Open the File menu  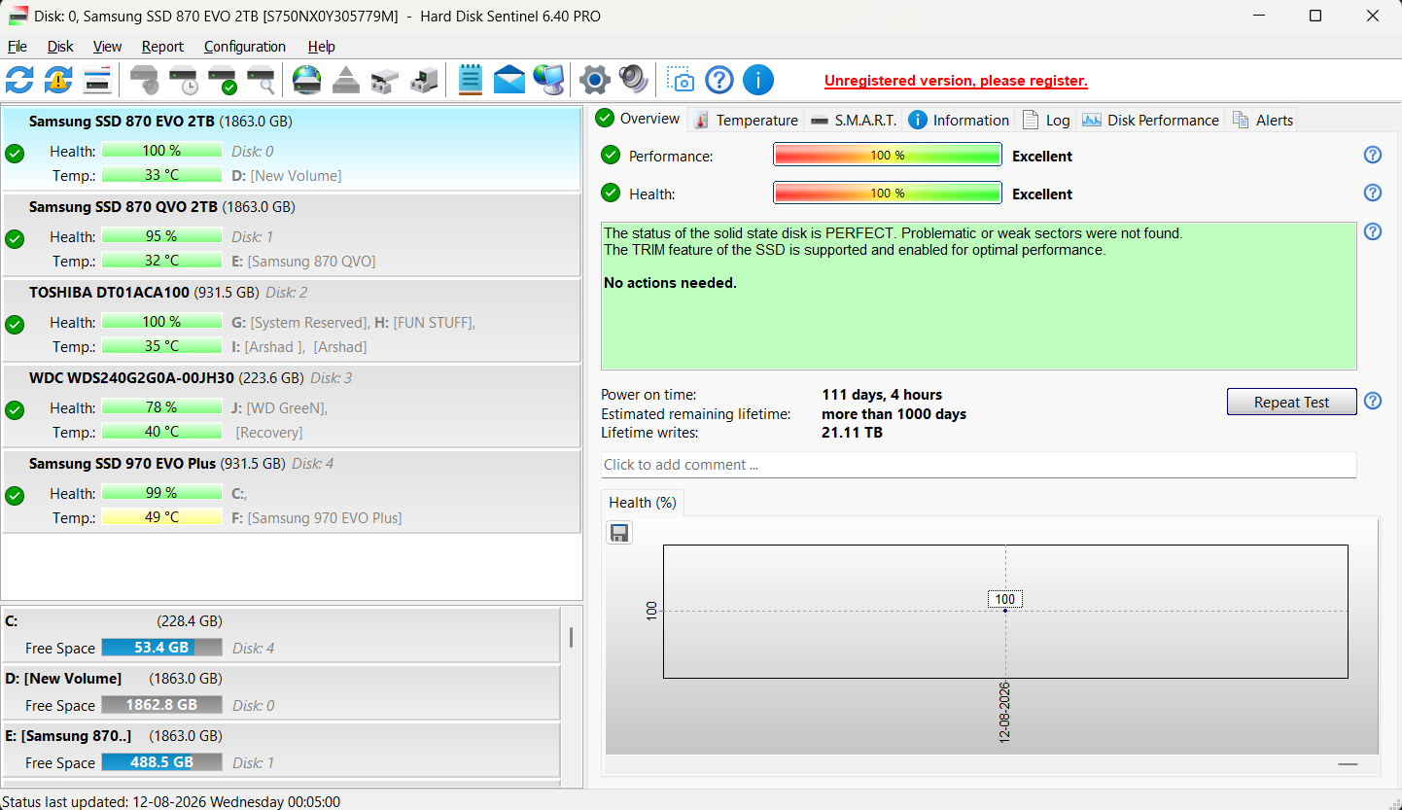point(18,47)
